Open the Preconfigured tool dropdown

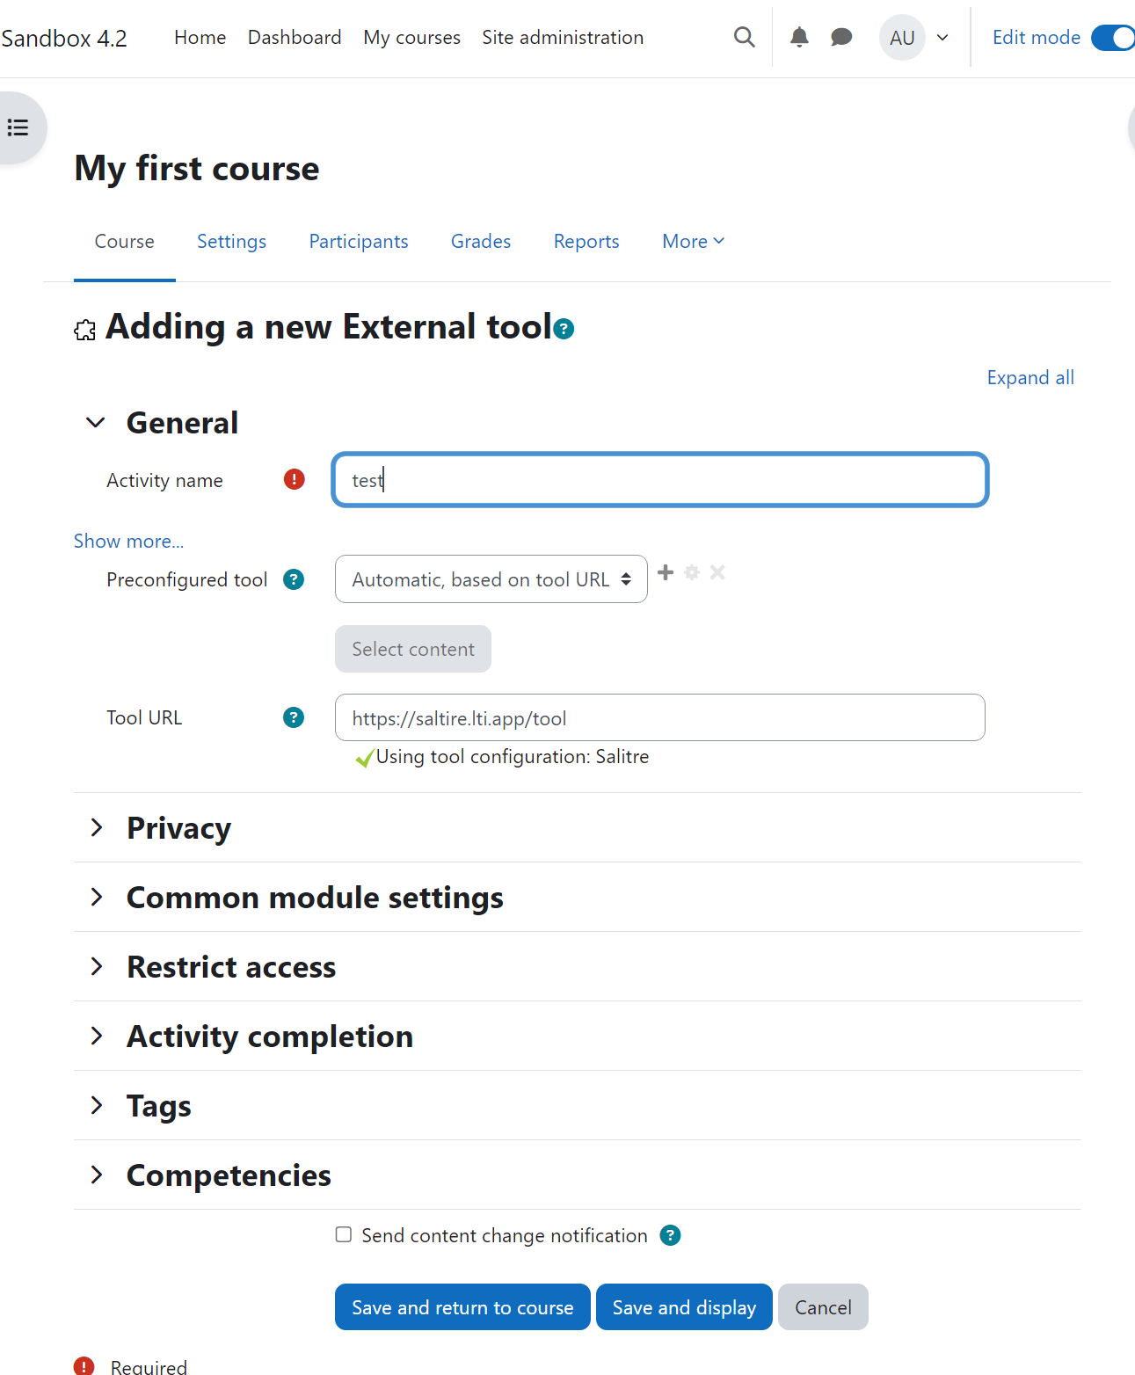(491, 579)
